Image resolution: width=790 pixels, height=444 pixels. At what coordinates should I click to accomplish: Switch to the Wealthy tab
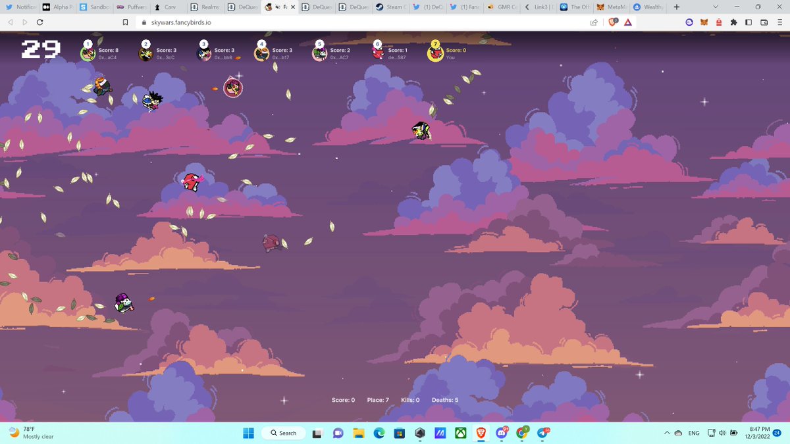click(649, 7)
